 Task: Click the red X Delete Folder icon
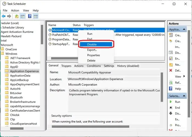click(171, 70)
